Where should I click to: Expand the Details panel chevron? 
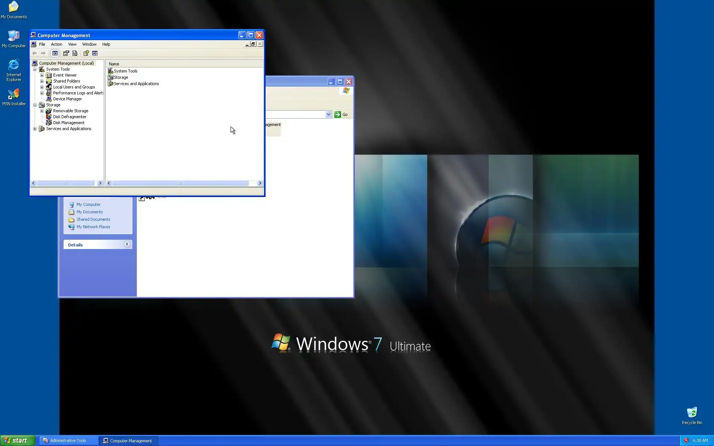pos(127,244)
